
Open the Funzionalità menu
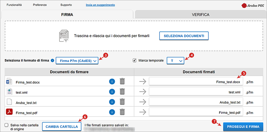coord(14,5)
